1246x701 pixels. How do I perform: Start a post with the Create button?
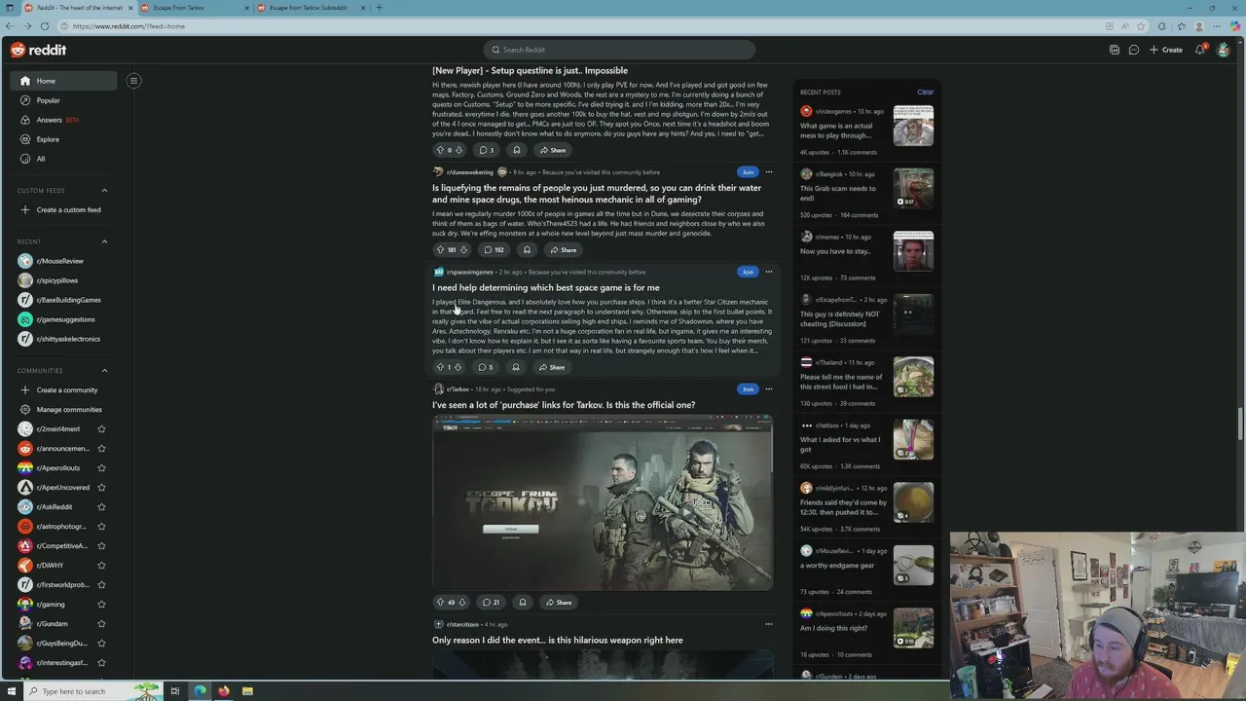pyautogui.click(x=1166, y=50)
